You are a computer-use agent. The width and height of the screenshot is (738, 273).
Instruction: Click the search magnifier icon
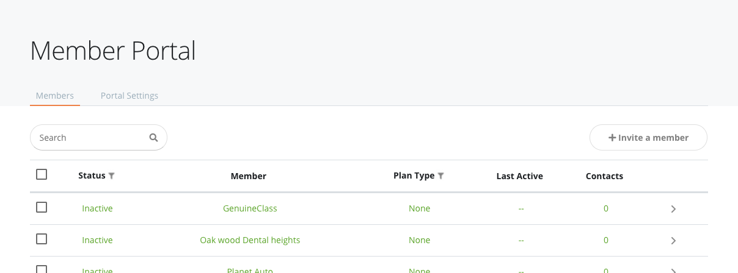[x=154, y=138]
